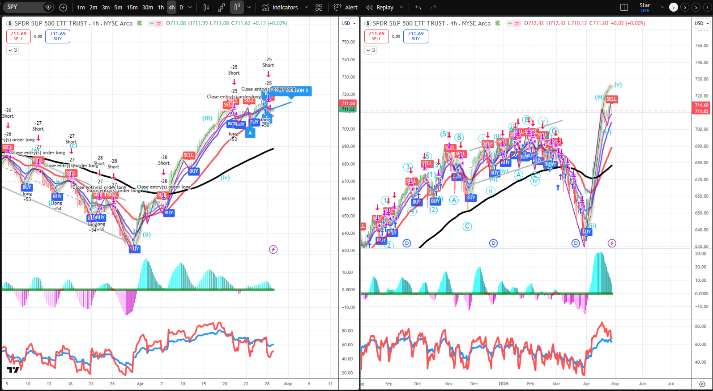Switch to the 4h timeframe
Viewport: 713px width, 391px height.
coord(172,7)
